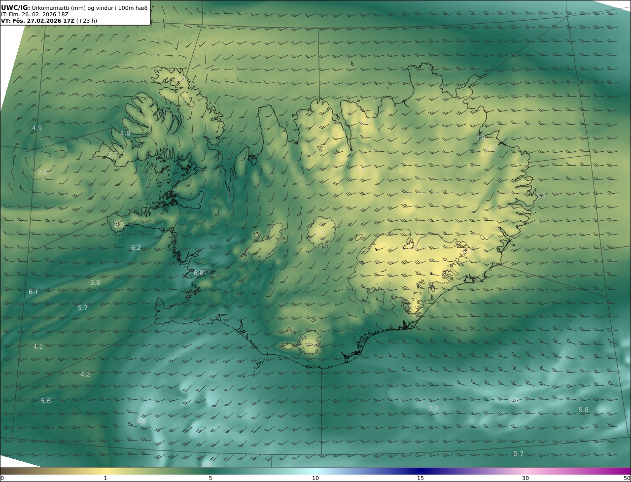Click the UWC/IG title label
The height and width of the screenshot is (482, 631).
pos(16,8)
